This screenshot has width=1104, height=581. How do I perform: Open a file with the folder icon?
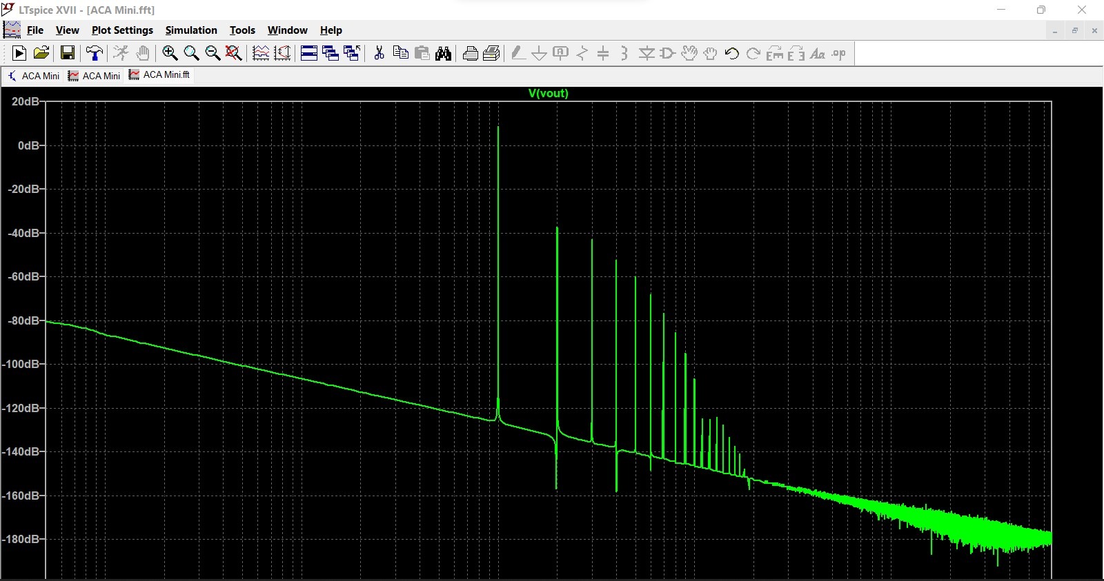click(41, 53)
